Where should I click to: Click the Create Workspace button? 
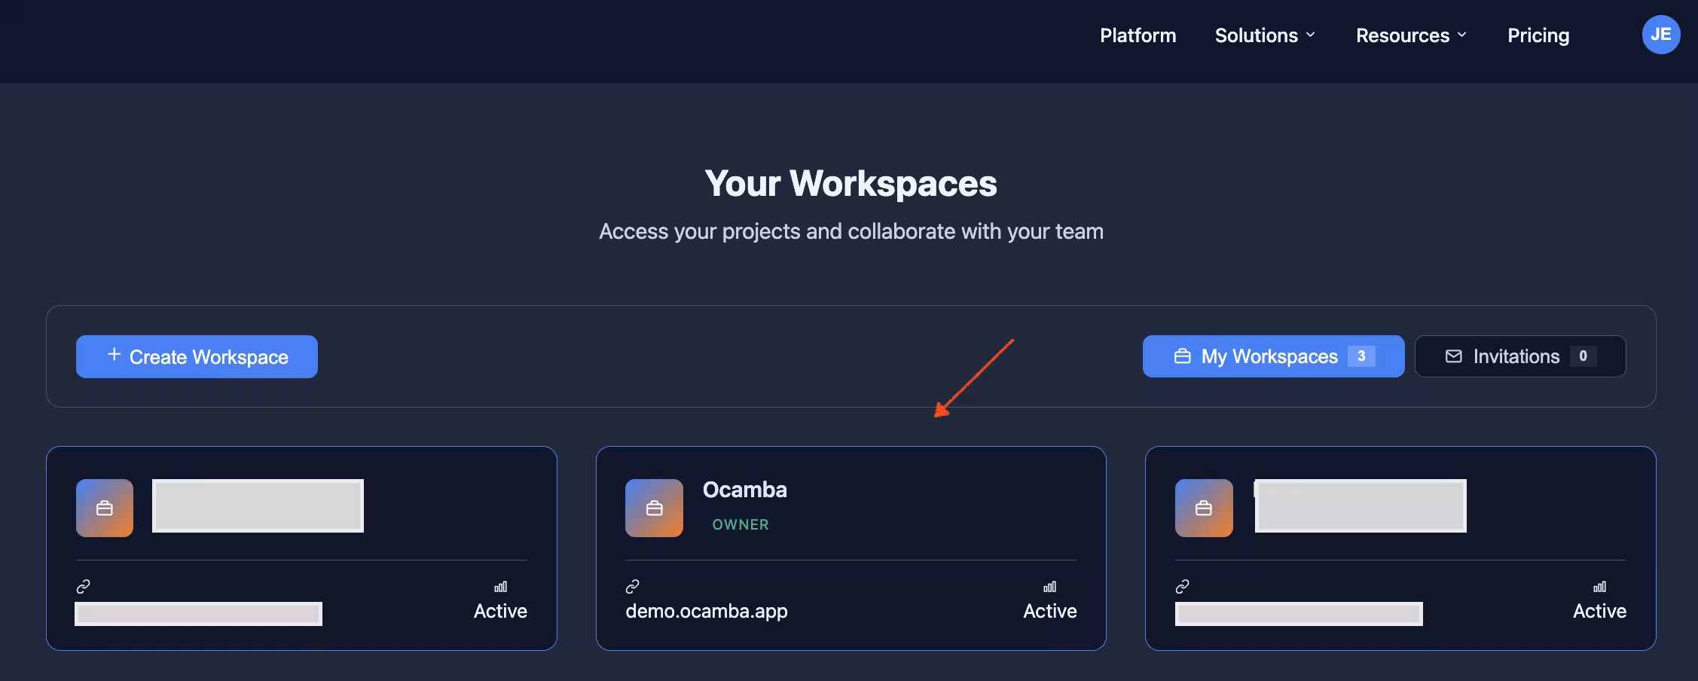tap(196, 356)
